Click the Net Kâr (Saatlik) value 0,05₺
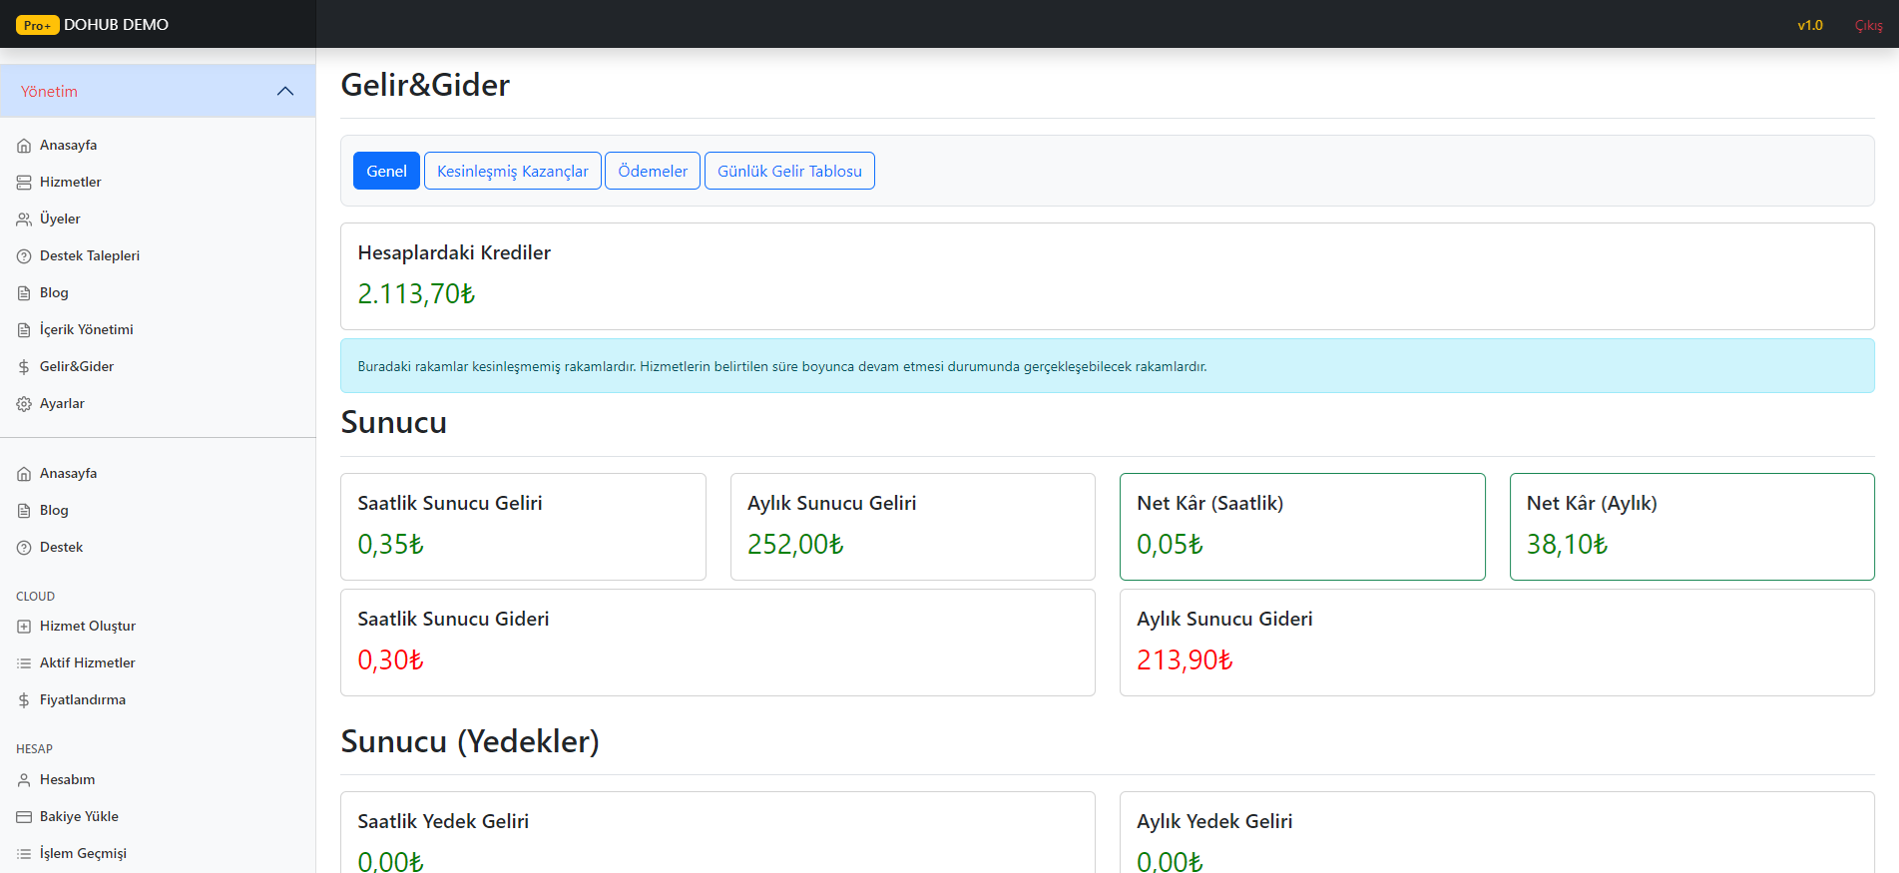This screenshot has width=1899, height=873. (1170, 544)
